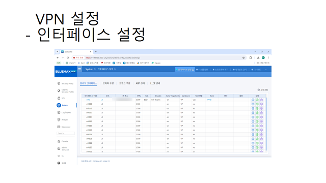
Task: Click the MTU column header
Action: click(139, 96)
